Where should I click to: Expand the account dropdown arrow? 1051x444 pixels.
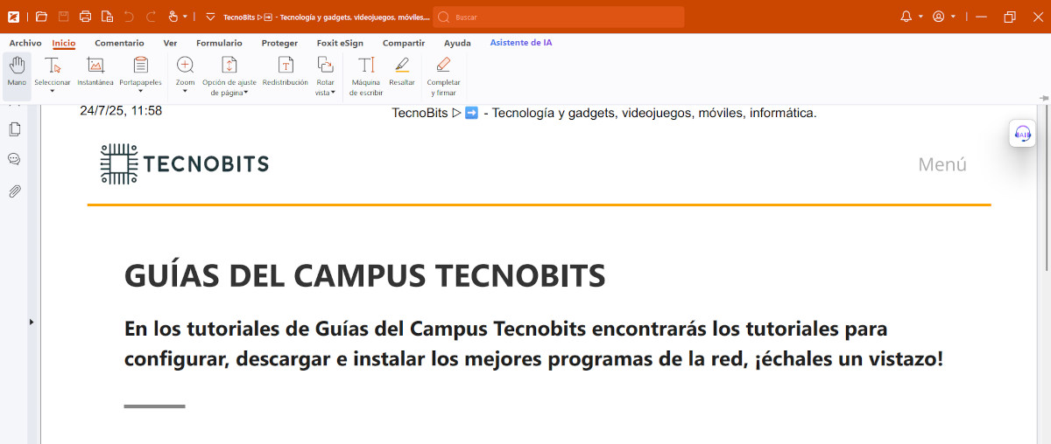[x=953, y=17]
